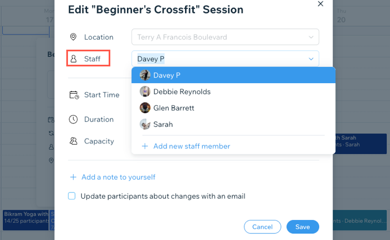The image size is (390, 240).
Task: Save the session changes
Action: coord(303,227)
